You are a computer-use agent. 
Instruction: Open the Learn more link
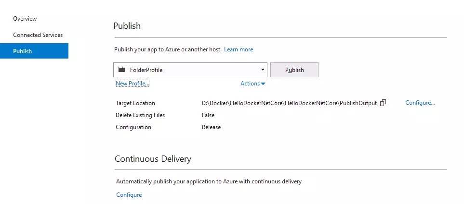pos(239,49)
